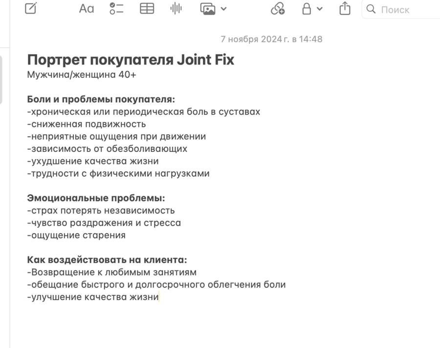Screen dimensions: 440x348
Task: Click the line about долгосрочного облегчения боли
Action: (x=156, y=285)
